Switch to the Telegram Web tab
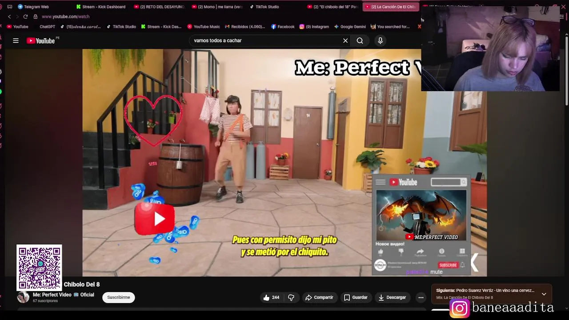569x320 pixels. pos(33,7)
